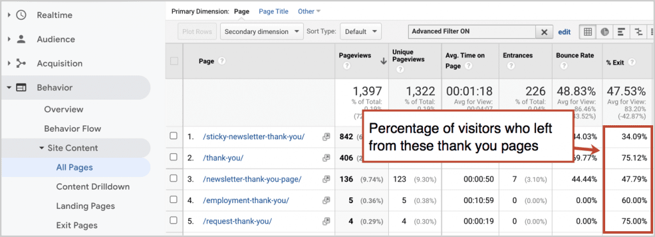Image resolution: width=655 pixels, height=237 pixels.
Task: Switch to the pie chart percentage view
Action: [x=605, y=32]
